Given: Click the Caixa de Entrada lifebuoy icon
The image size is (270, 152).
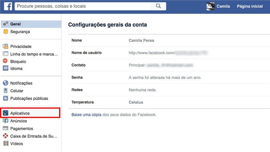Looking at the screenshot, I should [5, 136].
